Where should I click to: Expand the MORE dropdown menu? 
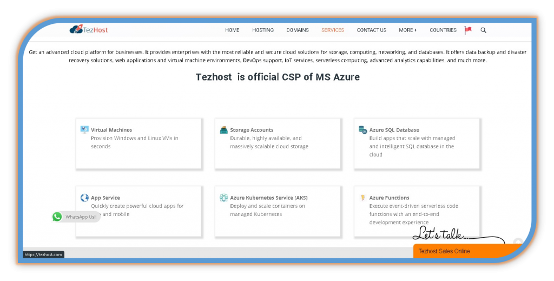[407, 30]
